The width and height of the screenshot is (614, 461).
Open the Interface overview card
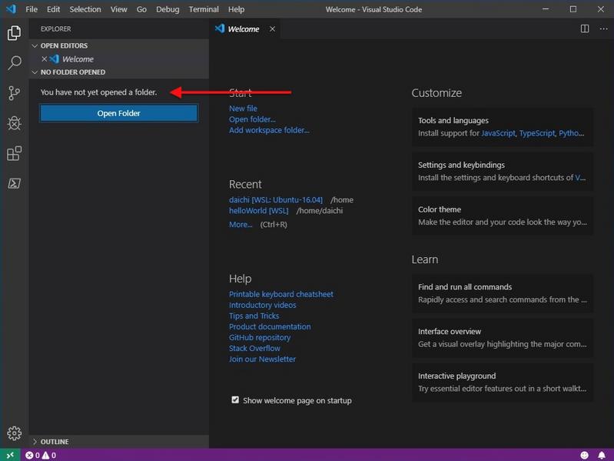point(503,338)
